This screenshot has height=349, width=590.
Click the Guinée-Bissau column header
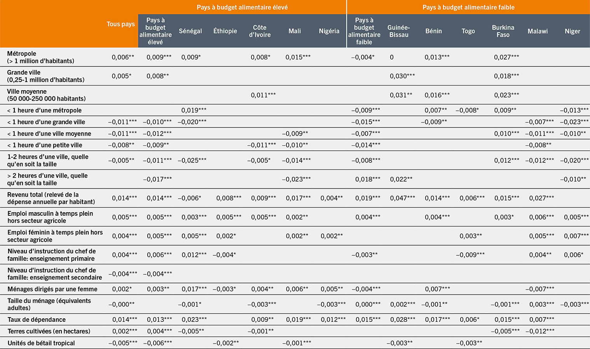[398, 31]
